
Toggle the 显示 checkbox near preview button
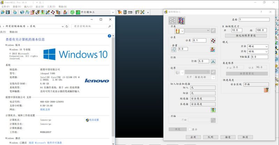pos(189,129)
